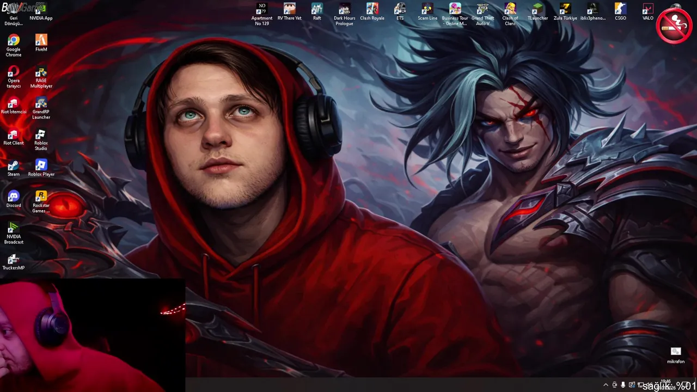
Task: Select RAGE Multiplayer icon
Action: (41, 77)
